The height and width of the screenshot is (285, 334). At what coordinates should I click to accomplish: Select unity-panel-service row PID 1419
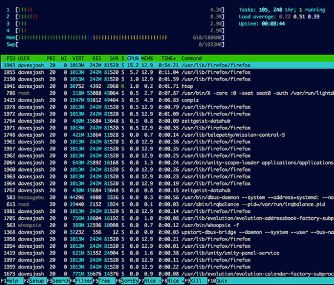[168, 253]
